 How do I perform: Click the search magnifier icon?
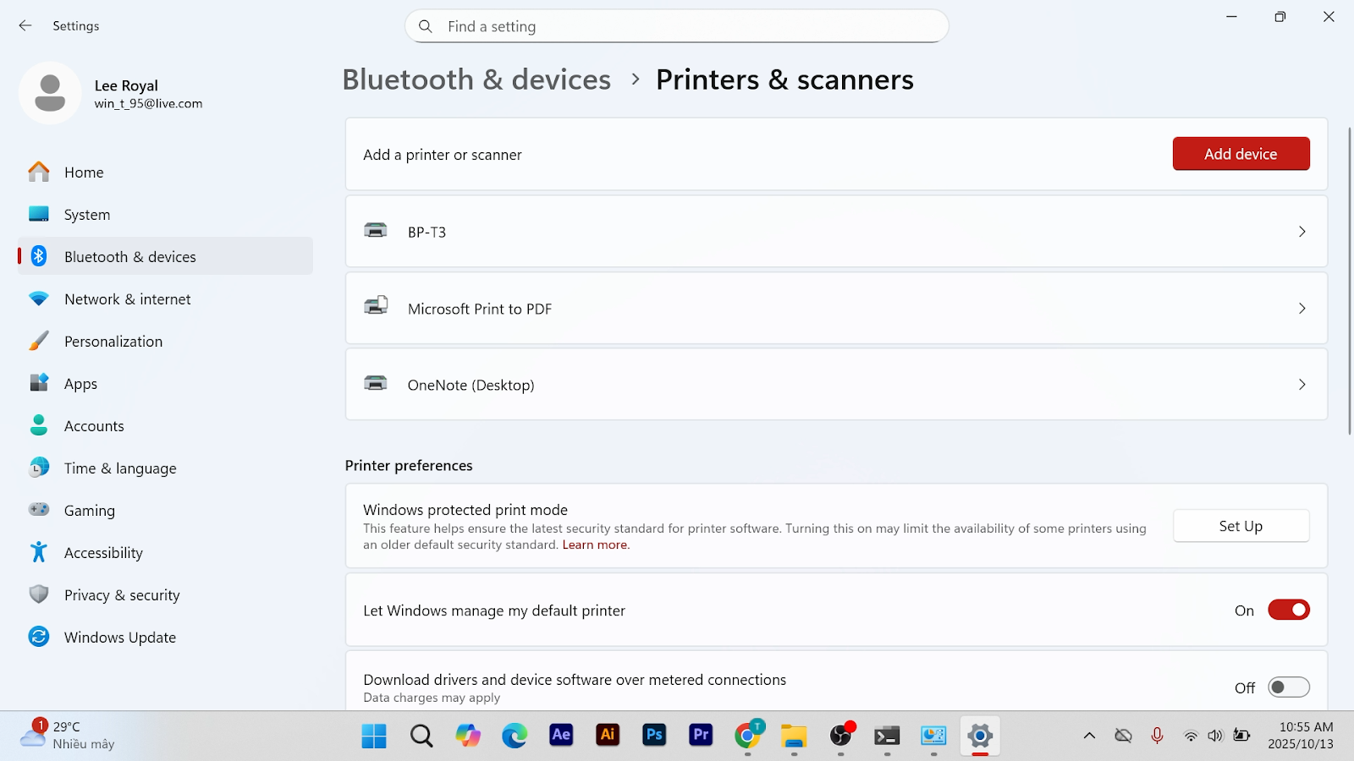click(426, 26)
